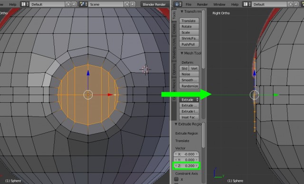
Task: Click the Slide deform button
Action: point(184,68)
